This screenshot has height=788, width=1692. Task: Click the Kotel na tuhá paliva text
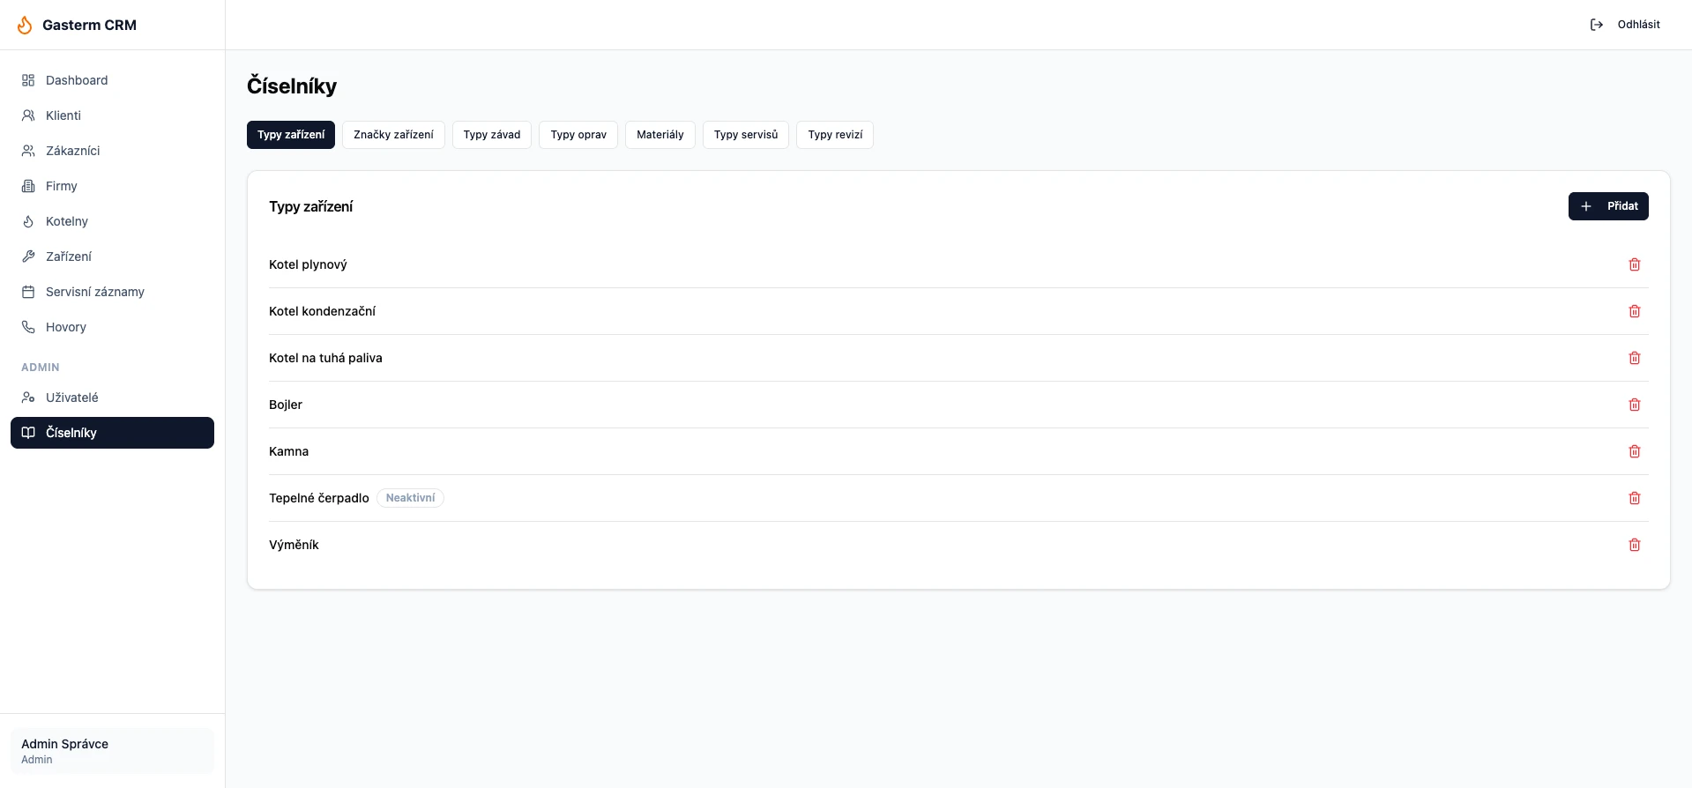coord(325,358)
